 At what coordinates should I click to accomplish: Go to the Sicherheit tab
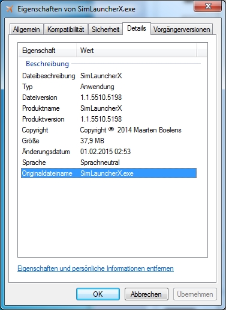106,29
